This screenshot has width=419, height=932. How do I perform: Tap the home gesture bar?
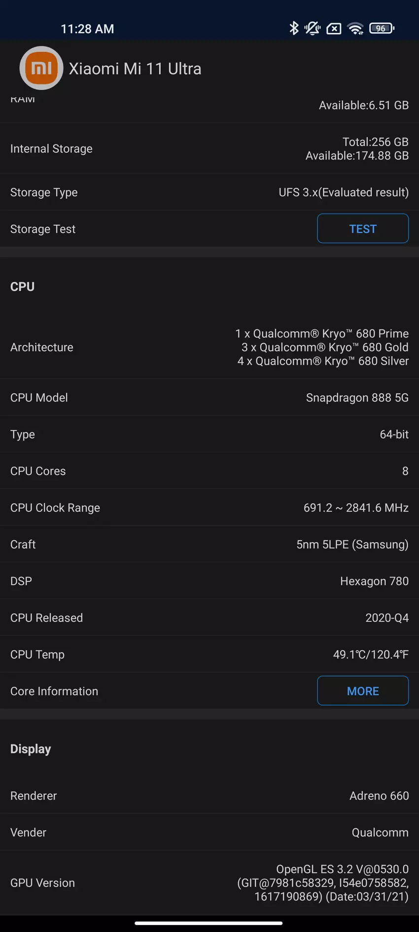coord(209,923)
